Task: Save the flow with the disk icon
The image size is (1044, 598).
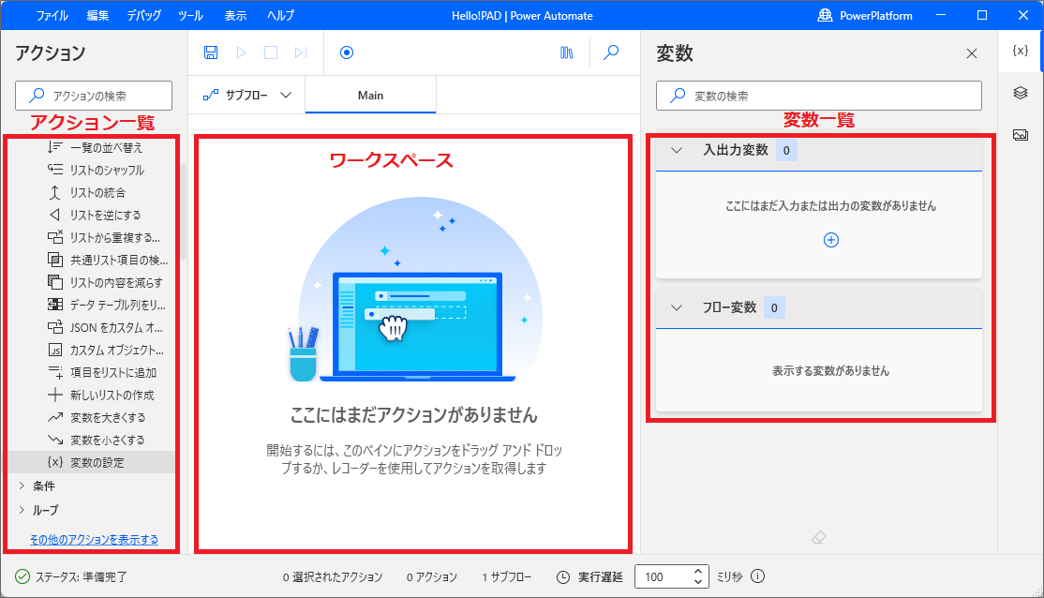Action: pos(210,52)
